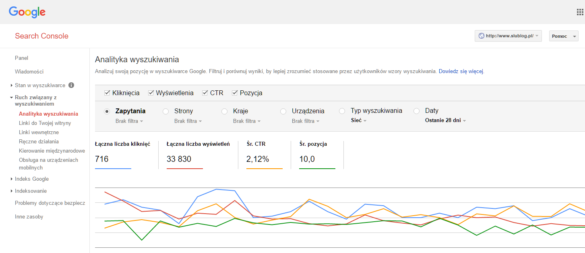Toggle the Wyświetlenia checkbox

pyautogui.click(x=151, y=93)
